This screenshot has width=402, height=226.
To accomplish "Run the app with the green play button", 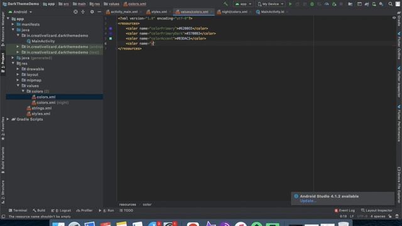I will tap(290, 4).
